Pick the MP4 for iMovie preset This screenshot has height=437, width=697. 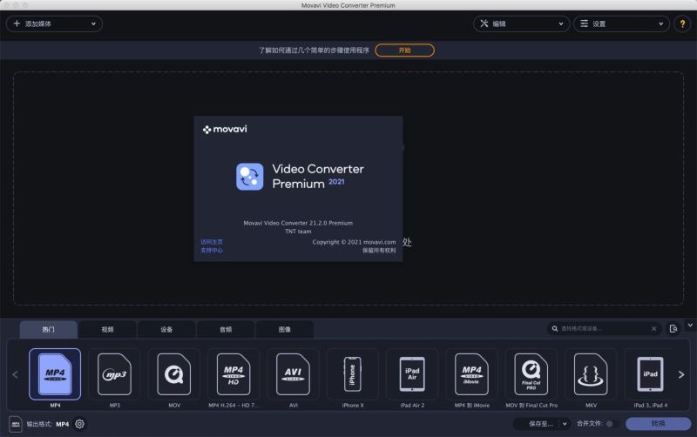(x=471, y=374)
